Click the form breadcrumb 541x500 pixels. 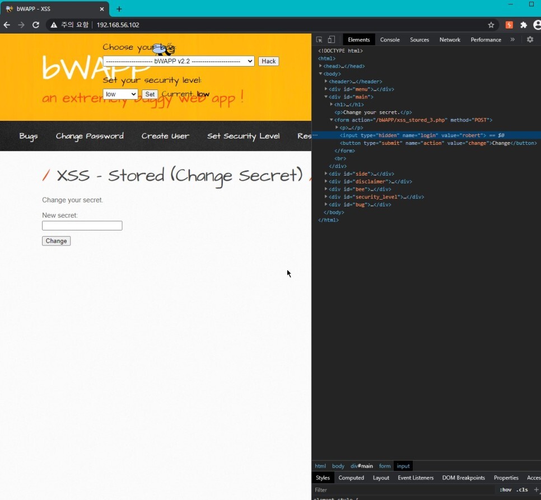coord(385,466)
